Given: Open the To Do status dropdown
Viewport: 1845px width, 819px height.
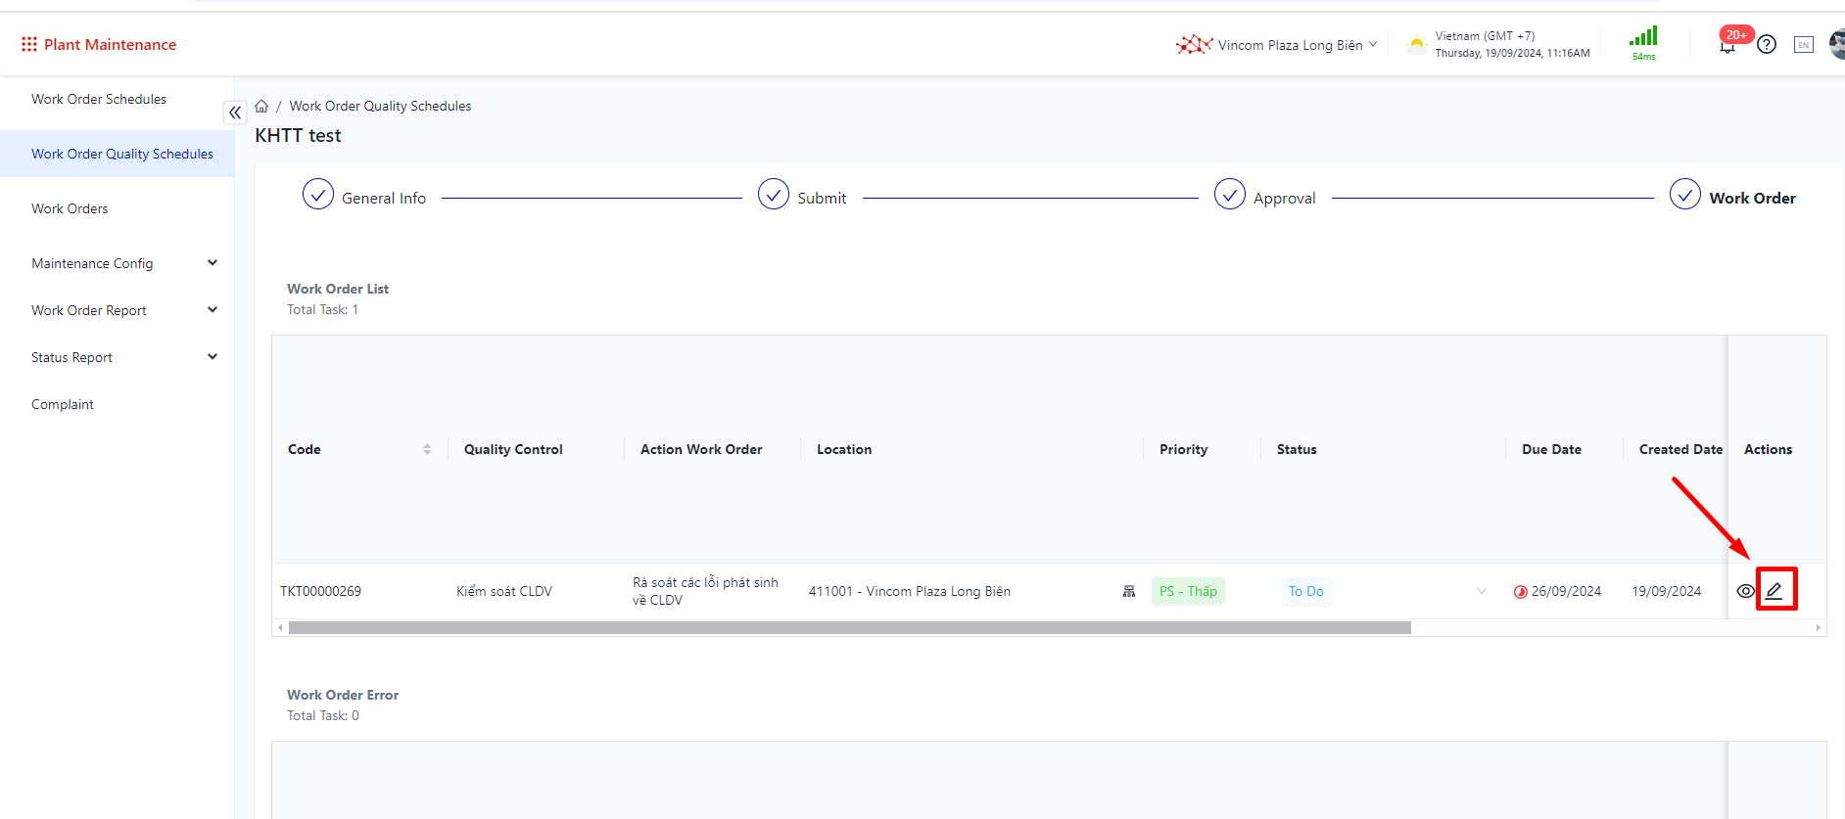Looking at the screenshot, I should pos(1481,591).
